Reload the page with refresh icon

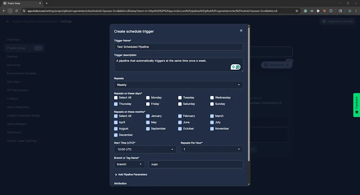tap(17, 11)
